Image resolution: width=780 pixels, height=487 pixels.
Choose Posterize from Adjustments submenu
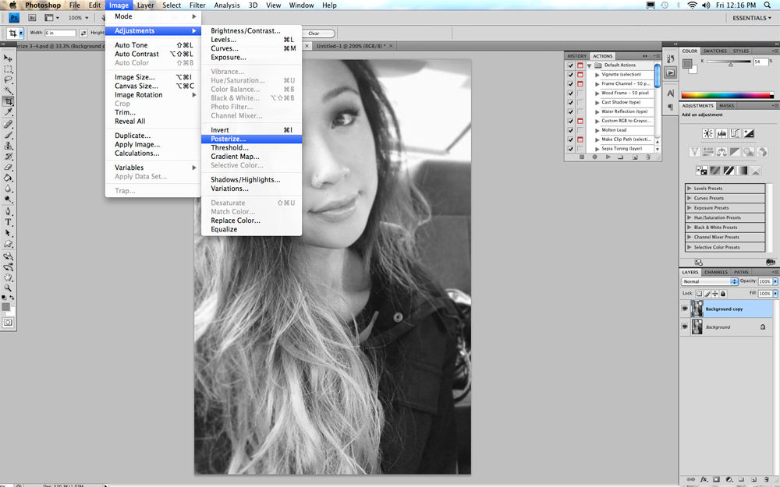click(x=251, y=139)
